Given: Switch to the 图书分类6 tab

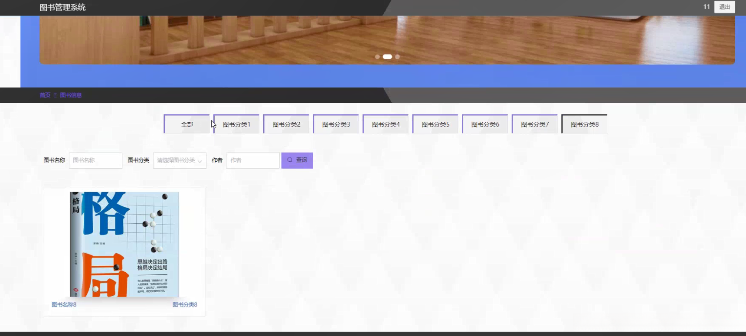Looking at the screenshot, I should coord(485,124).
